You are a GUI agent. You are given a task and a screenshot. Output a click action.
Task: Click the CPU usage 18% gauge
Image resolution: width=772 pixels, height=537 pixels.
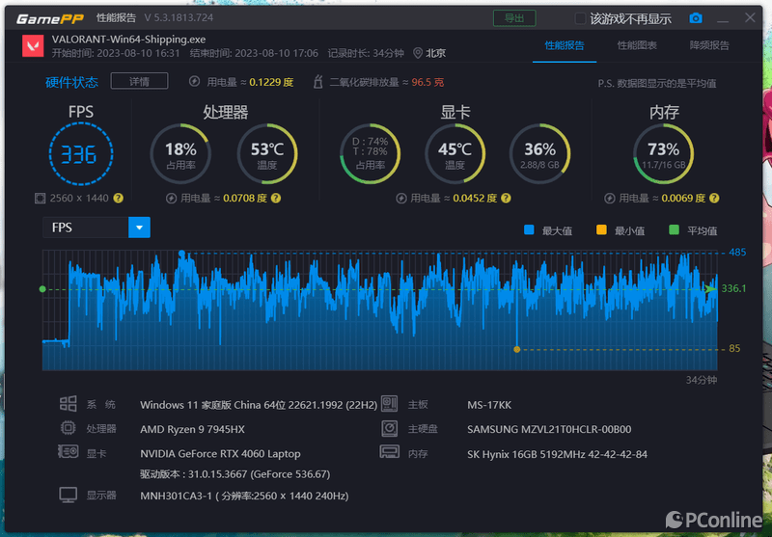point(180,153)
